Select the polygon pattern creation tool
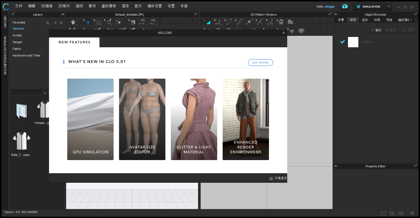Viewport: 420px width, 218px height. pyautogui.click(x=280, y=22)
